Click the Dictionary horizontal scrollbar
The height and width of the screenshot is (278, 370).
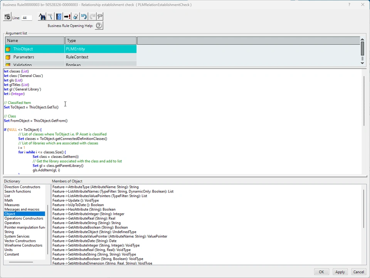(21, 262)
